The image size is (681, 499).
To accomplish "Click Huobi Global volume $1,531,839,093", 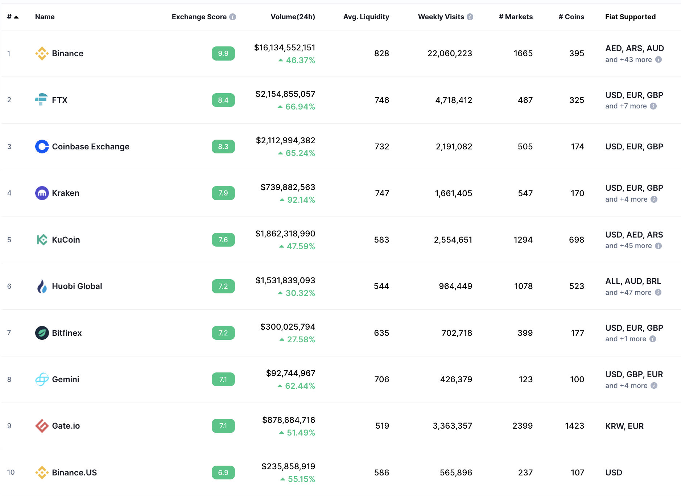I will click(x=285, y=280).
